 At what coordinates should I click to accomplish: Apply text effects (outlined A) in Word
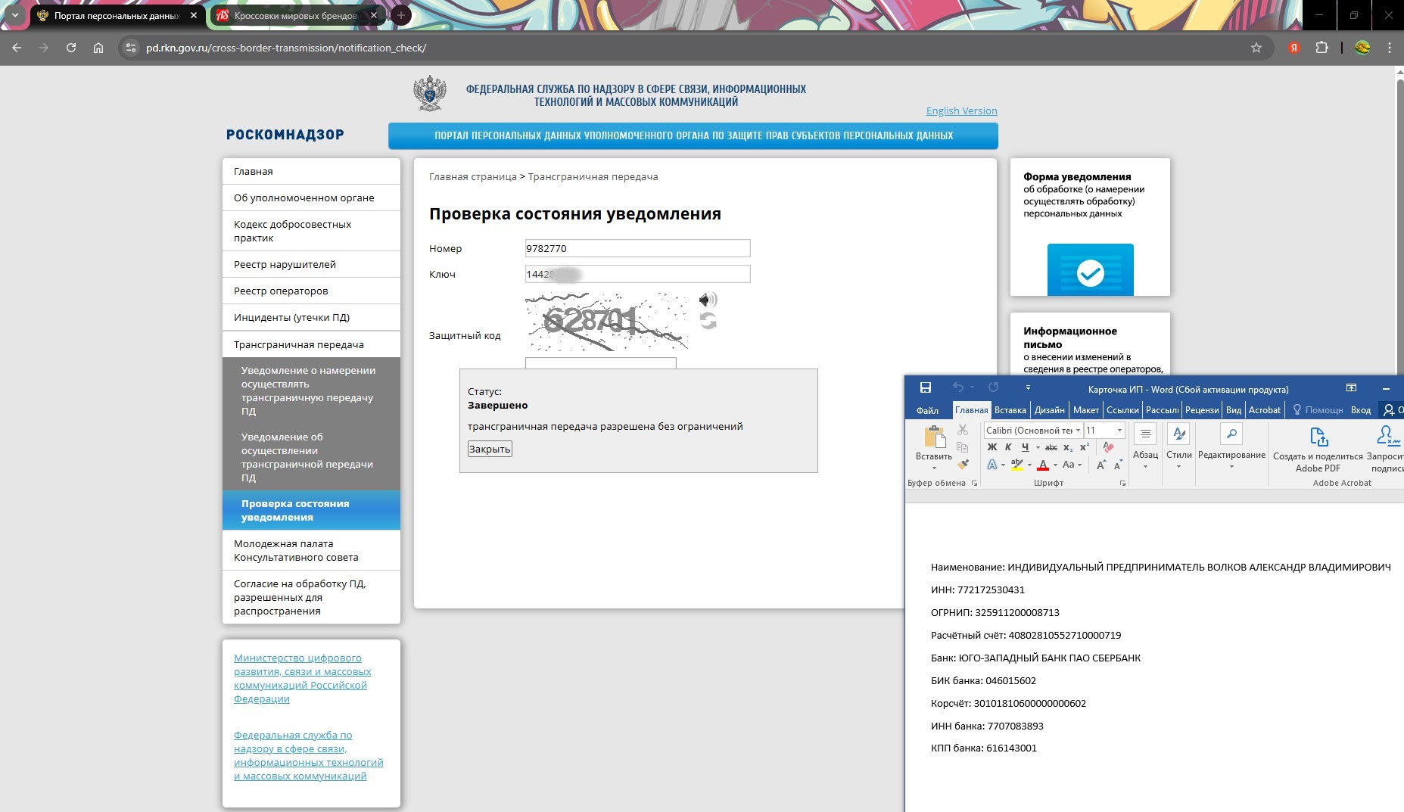click(992, 465)
